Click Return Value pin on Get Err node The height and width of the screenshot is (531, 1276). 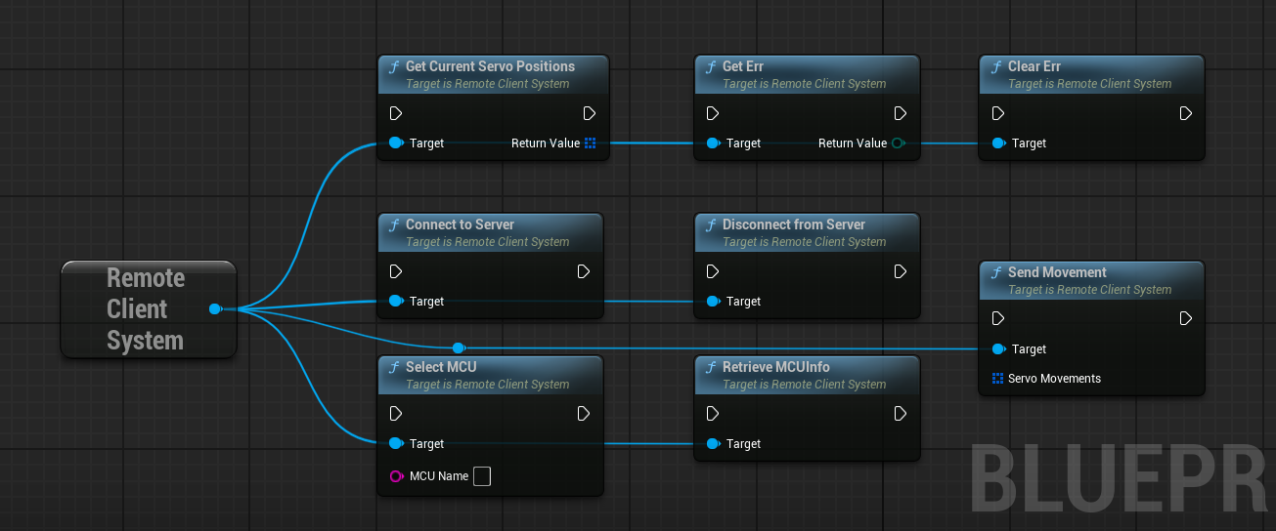click(899, 143)
